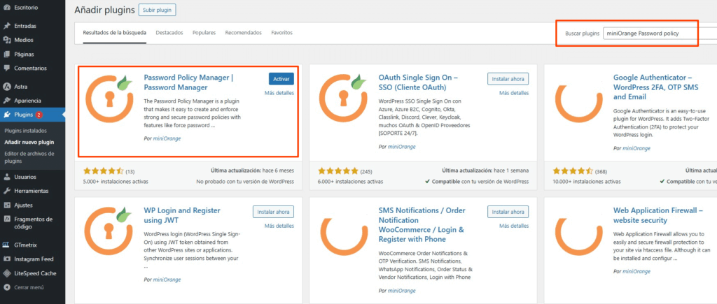Open the Resultados de la búsqueda tab

(115, 33)
